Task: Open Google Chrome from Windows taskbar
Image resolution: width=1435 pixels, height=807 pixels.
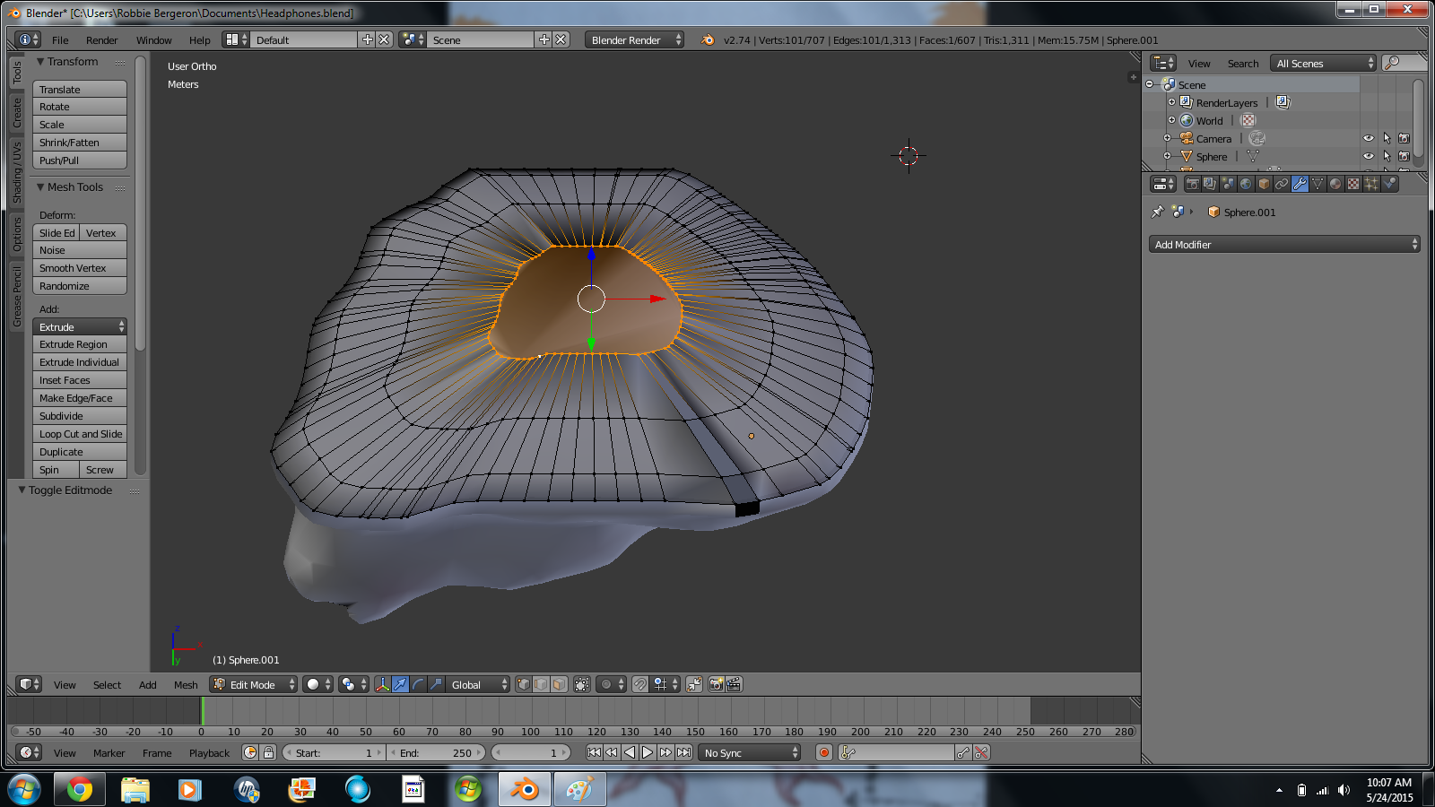Action: coord(79,789)
